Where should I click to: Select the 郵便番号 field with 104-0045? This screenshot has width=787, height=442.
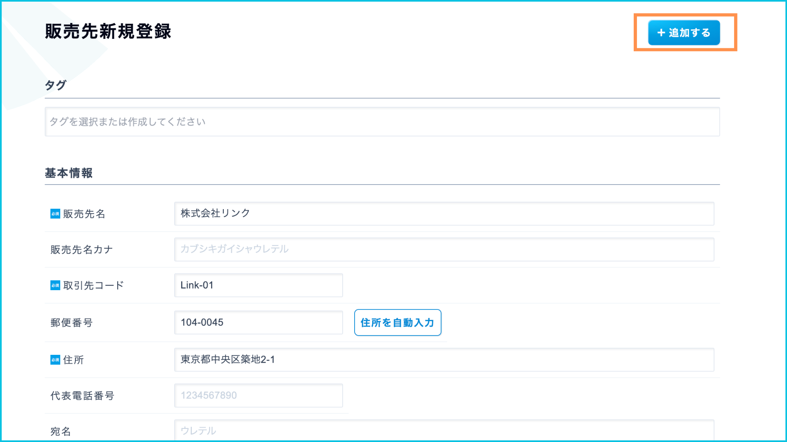click(258, 322)
